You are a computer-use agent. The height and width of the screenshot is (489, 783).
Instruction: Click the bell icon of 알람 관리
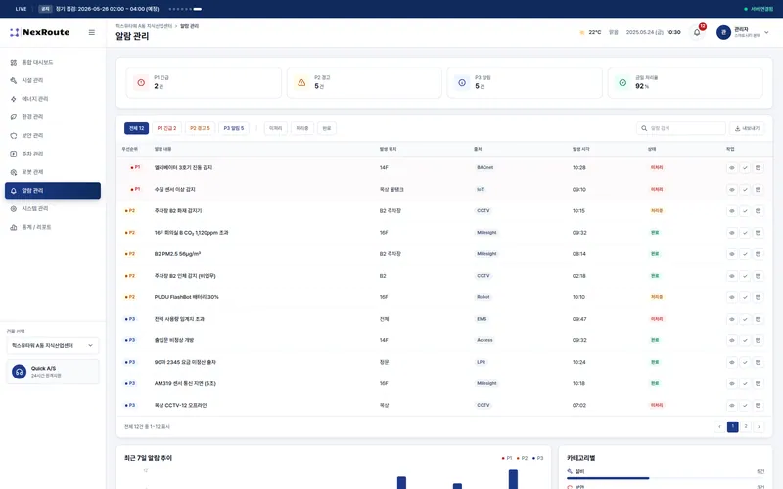[x=14, y=191]
